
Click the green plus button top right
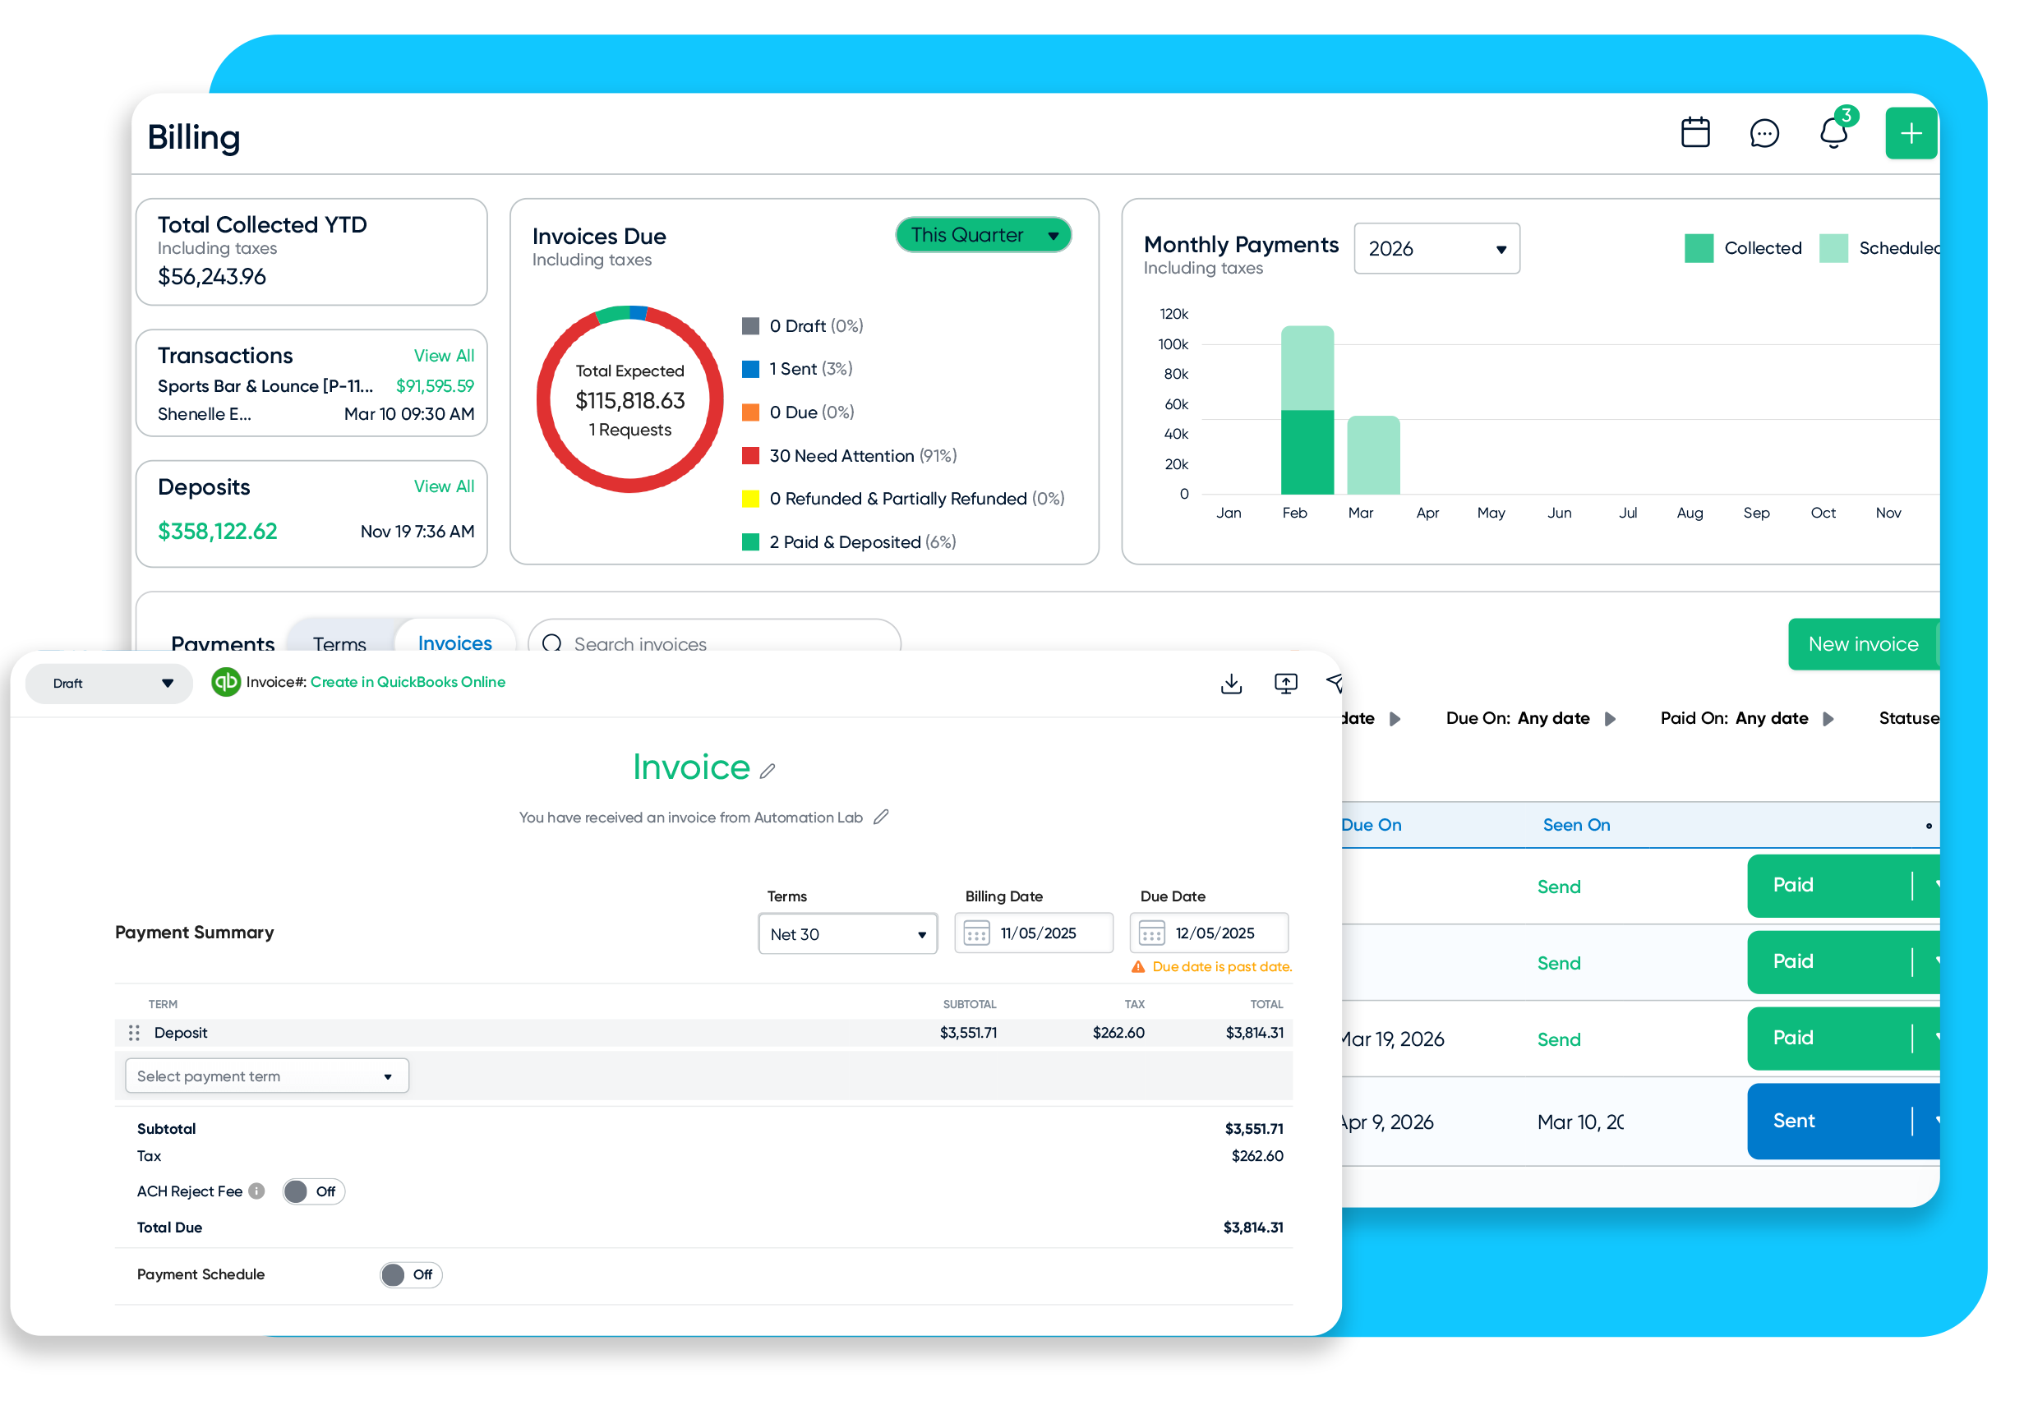[x=1911, y=132]
